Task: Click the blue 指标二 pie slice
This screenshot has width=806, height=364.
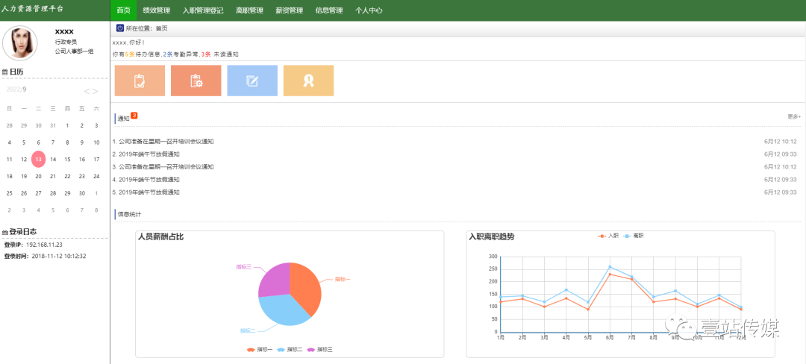Action: [283, 310]
